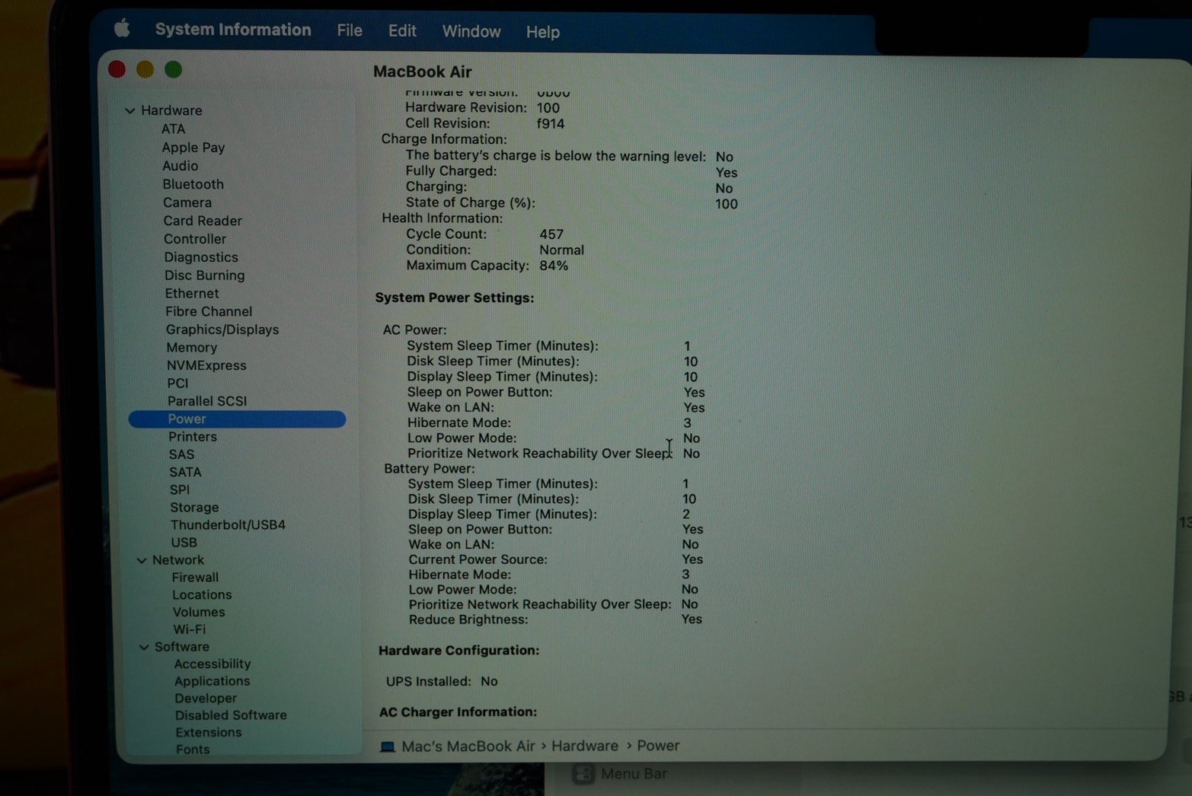Open the System Information menu
1192x796 pixels.
pyautogui.click(x=233, y=30)
